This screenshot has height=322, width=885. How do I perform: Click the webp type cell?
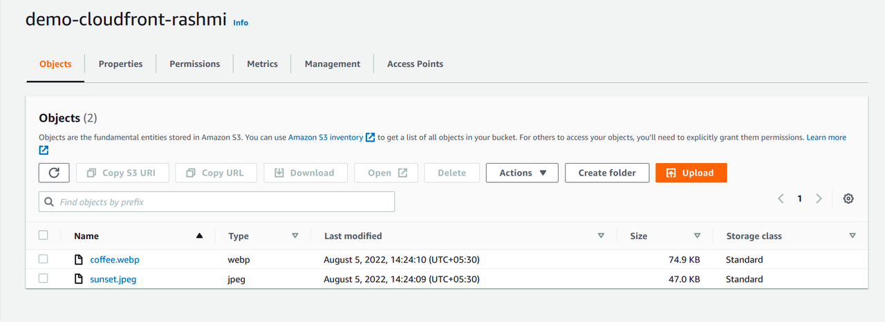pos(239,260)
